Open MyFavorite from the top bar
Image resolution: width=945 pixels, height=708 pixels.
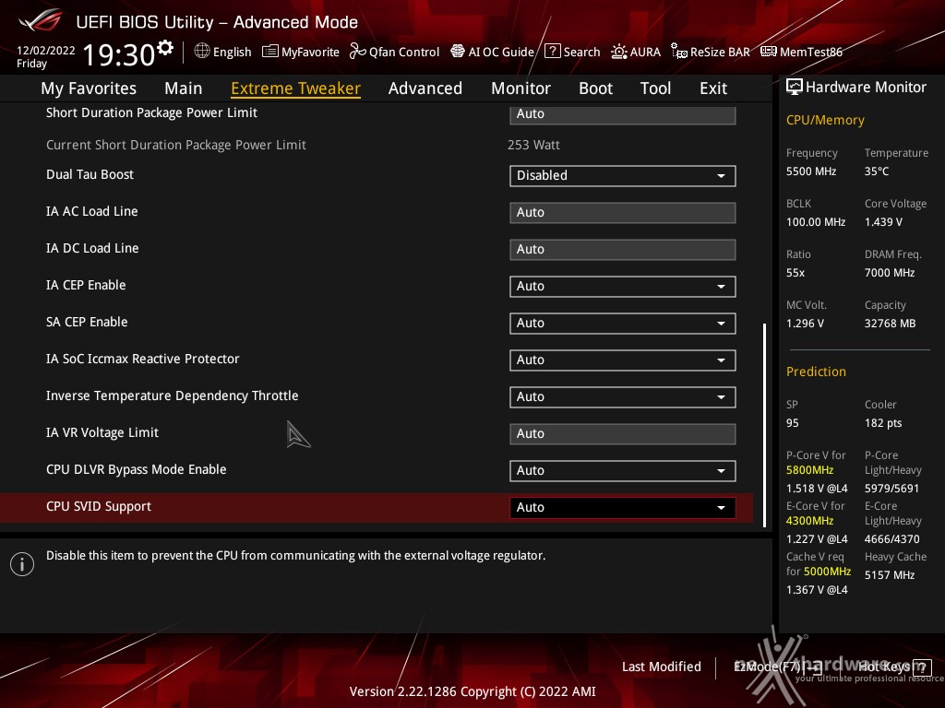(301, 52)
